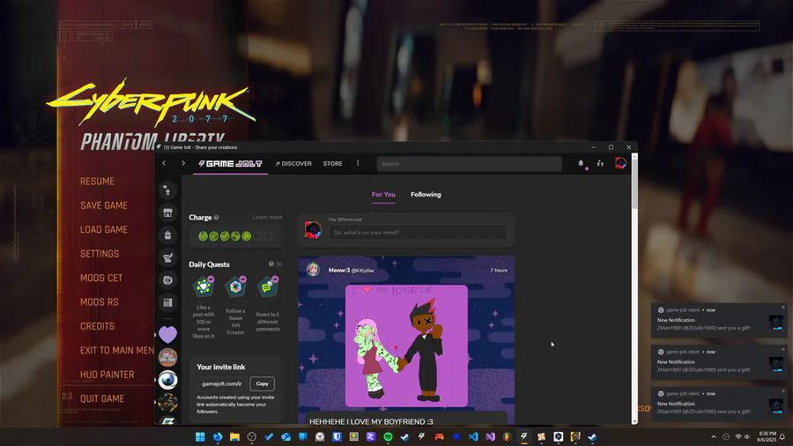Open the backpack icon in the sidebar

(x=167, y=235)
